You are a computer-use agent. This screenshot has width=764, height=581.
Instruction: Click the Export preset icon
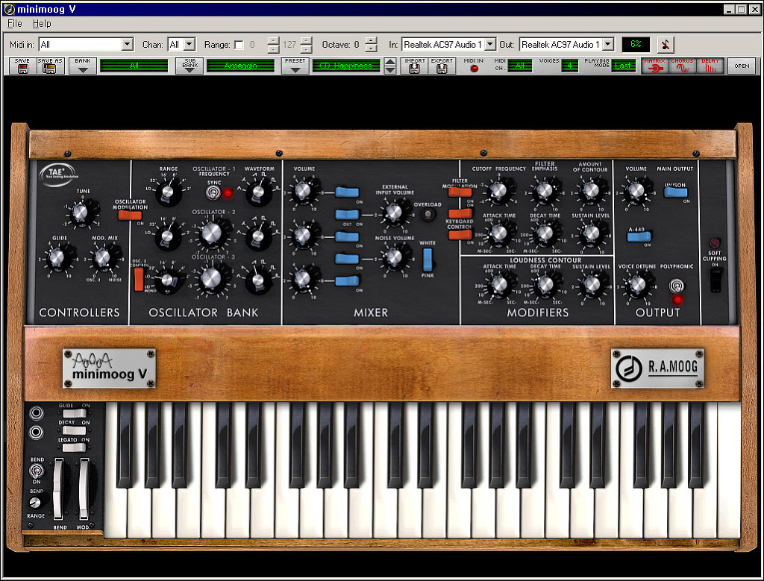(442, 69)
